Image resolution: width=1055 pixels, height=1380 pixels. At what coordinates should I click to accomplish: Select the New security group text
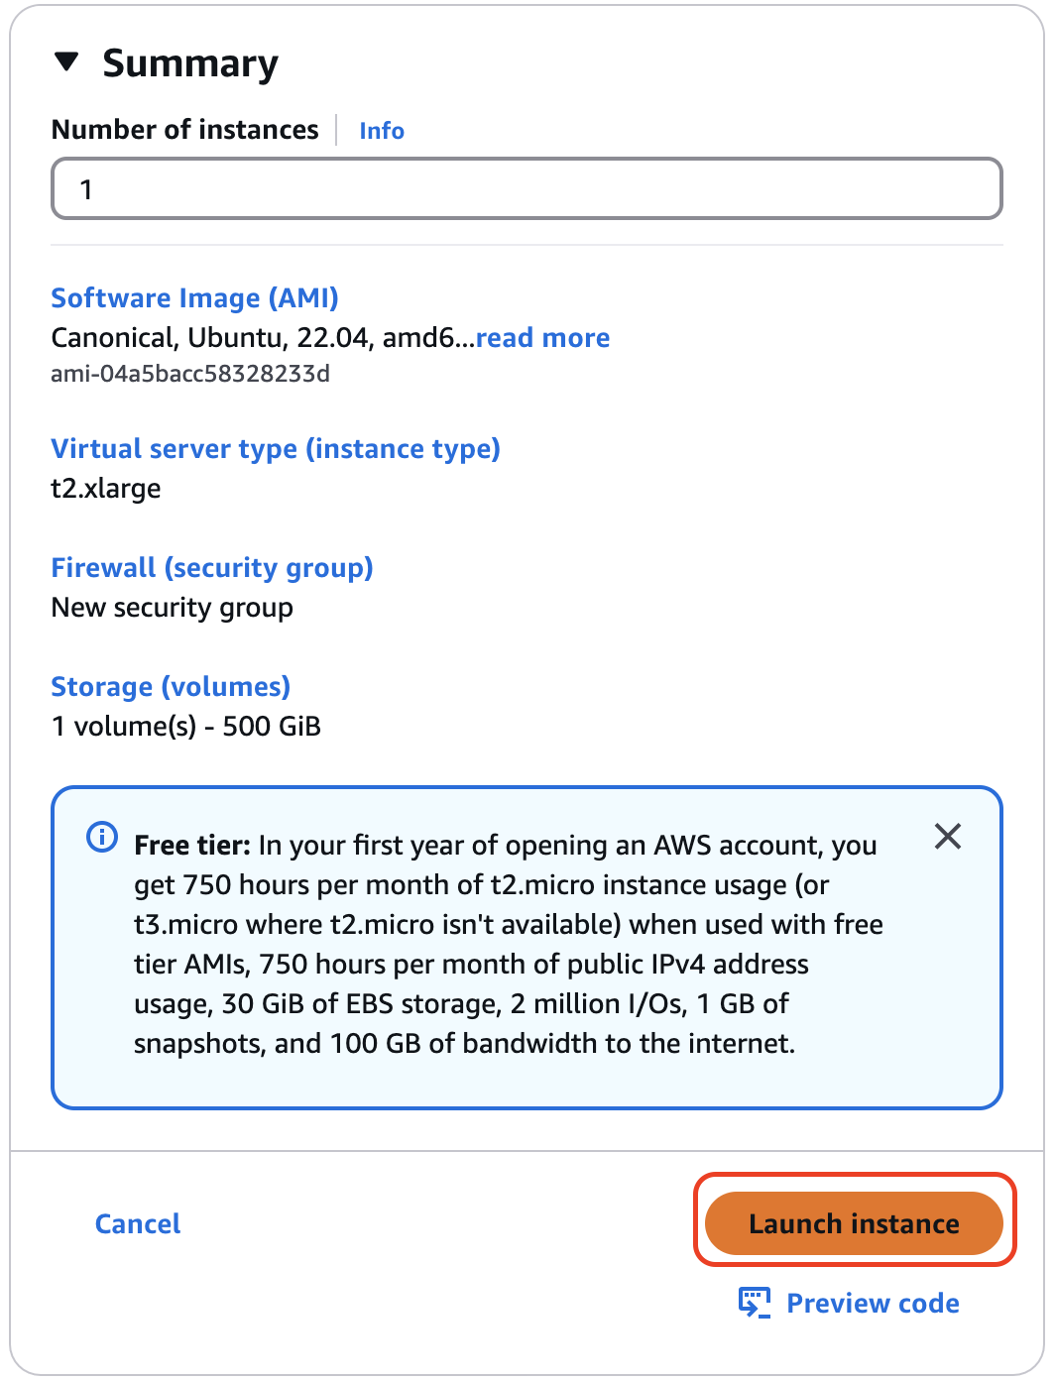(x=173, y=607)
